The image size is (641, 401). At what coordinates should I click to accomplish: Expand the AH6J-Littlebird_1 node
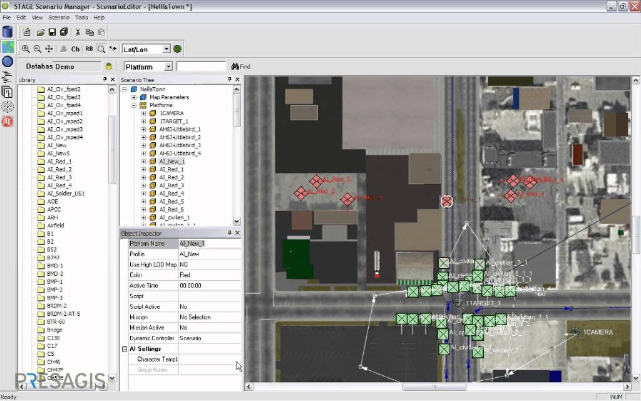143,129
